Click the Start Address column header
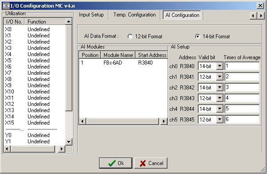This screenshot has width=267, height=174. point(152,55)
